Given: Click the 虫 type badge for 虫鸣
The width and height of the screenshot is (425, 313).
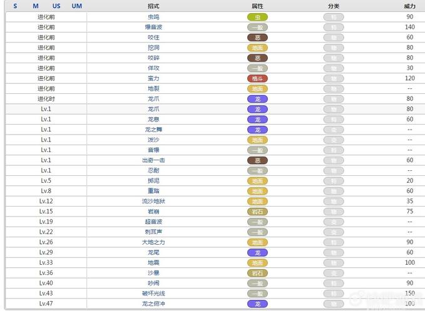Looking at the screenshot, I should click(257, 17).
